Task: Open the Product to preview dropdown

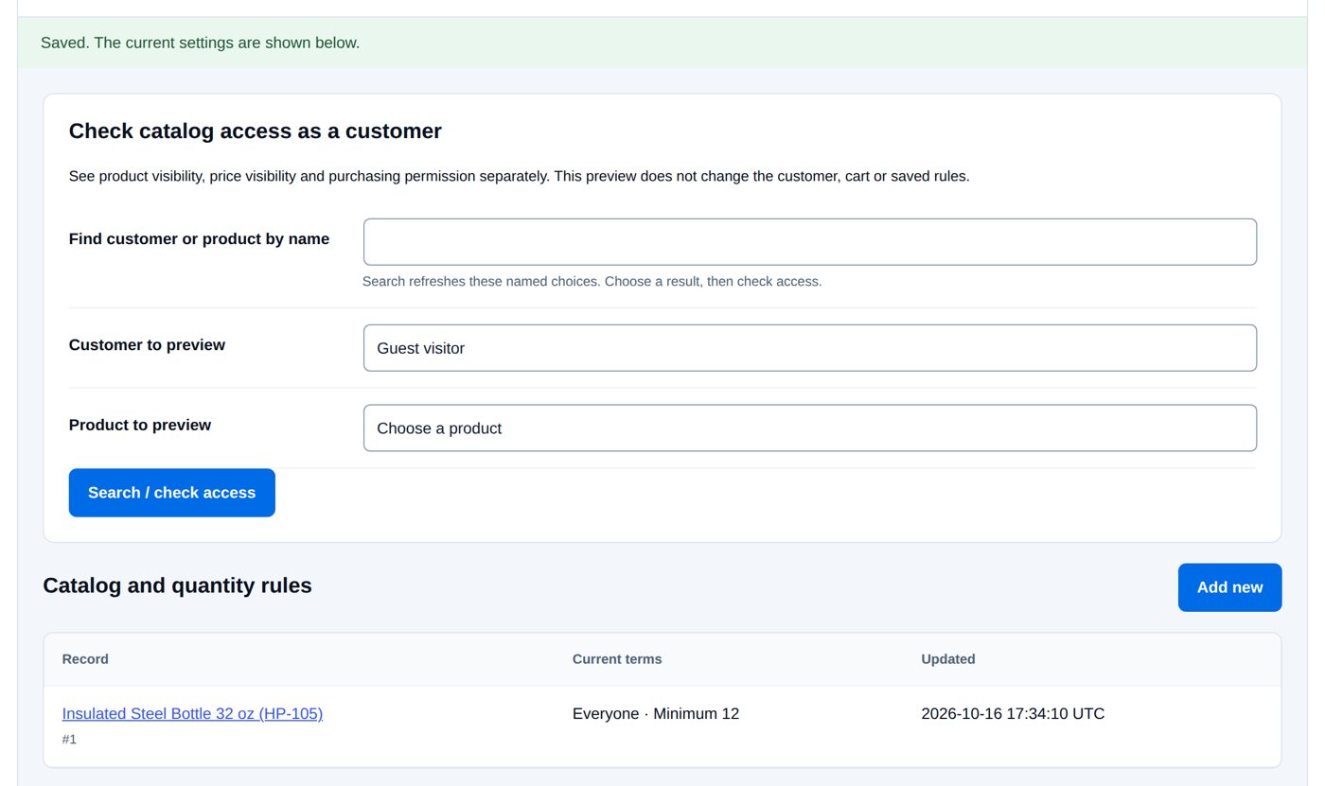Action: 810,428
